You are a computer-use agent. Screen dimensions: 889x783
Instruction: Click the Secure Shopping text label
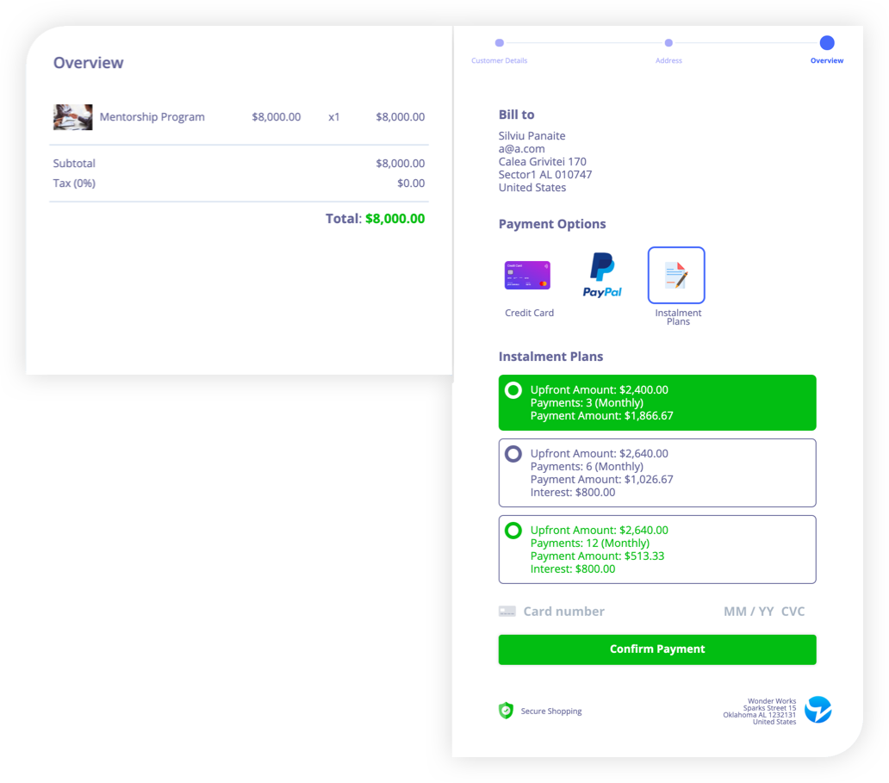tap(551, 712)
